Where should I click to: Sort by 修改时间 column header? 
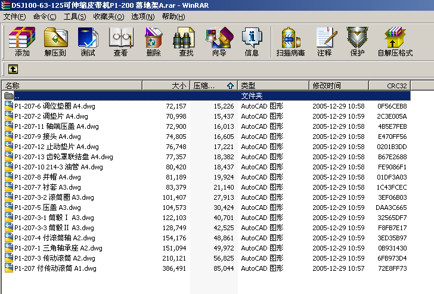click(339, 85)
